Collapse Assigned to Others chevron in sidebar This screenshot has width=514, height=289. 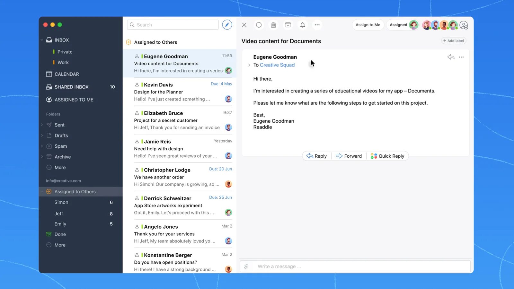click(42, 192)
